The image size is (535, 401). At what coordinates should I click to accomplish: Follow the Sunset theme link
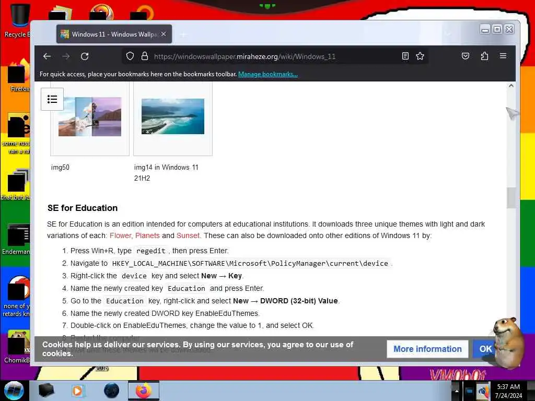pos(188,235)
